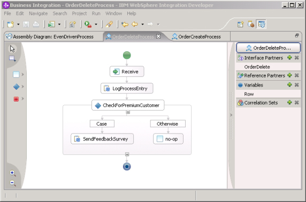Restore the editor via the top-right icon

click(x=297, y=35)
